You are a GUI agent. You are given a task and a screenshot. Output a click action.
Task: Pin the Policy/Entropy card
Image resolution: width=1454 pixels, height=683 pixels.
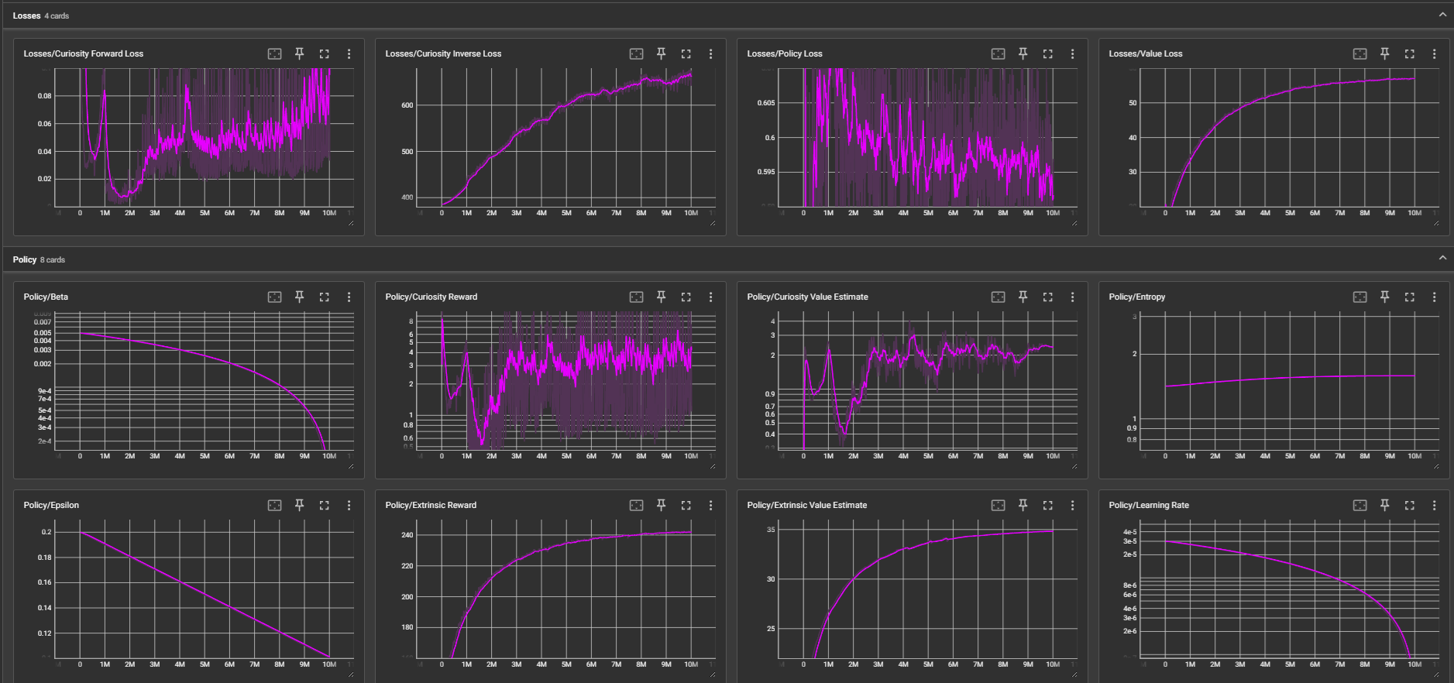[1384, 297]
